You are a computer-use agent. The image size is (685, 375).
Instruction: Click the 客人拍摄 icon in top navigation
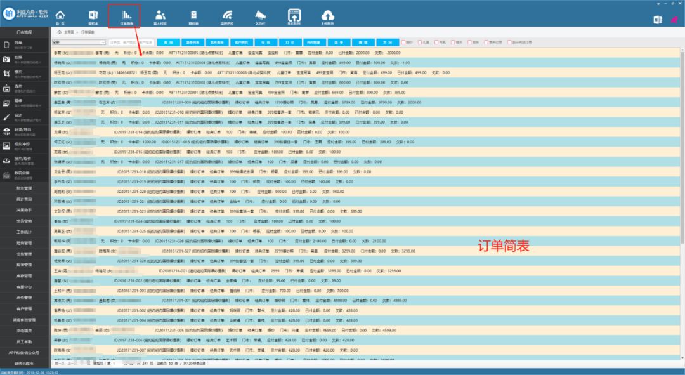pos(160,14)
